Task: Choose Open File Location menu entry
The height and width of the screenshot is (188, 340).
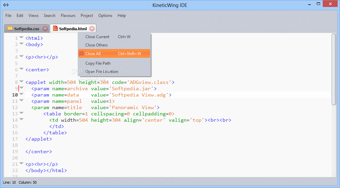Action: 114,72
